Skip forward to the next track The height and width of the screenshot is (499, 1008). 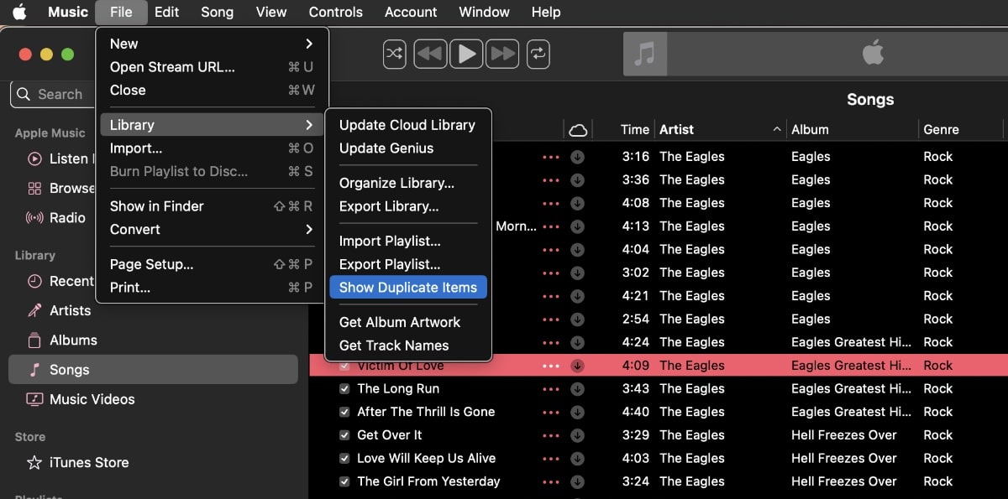coord(503,54)
